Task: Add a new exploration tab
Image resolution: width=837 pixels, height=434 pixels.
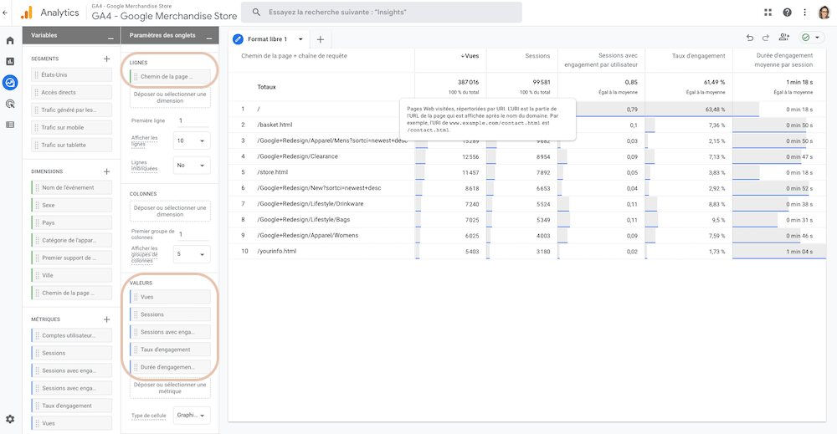Action: [x=321, y=39]
